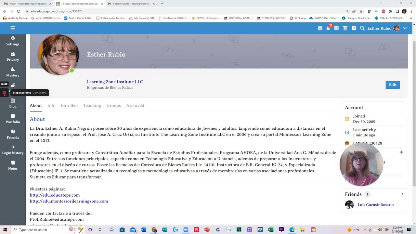416x234 pixels.
Task: Click the Edit profile button
Action: point(393,84)
